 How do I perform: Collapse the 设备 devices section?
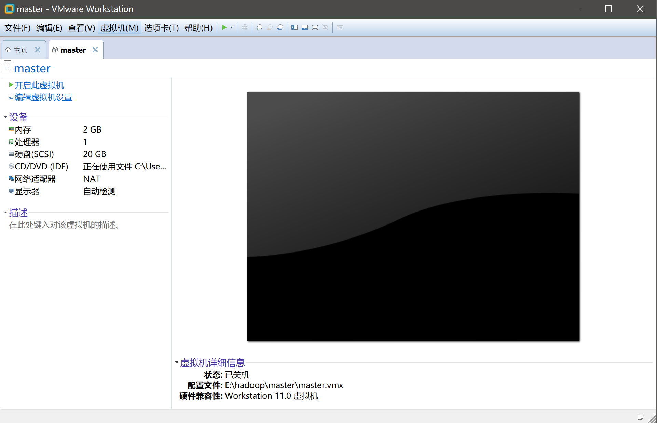(5, 117)
